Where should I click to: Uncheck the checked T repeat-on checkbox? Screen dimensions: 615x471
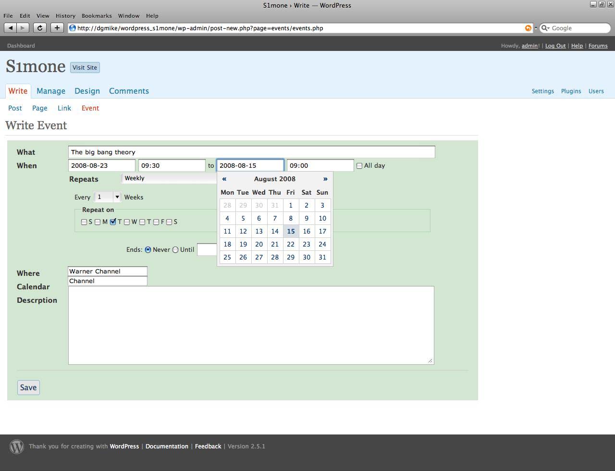(x=113, y=222)
